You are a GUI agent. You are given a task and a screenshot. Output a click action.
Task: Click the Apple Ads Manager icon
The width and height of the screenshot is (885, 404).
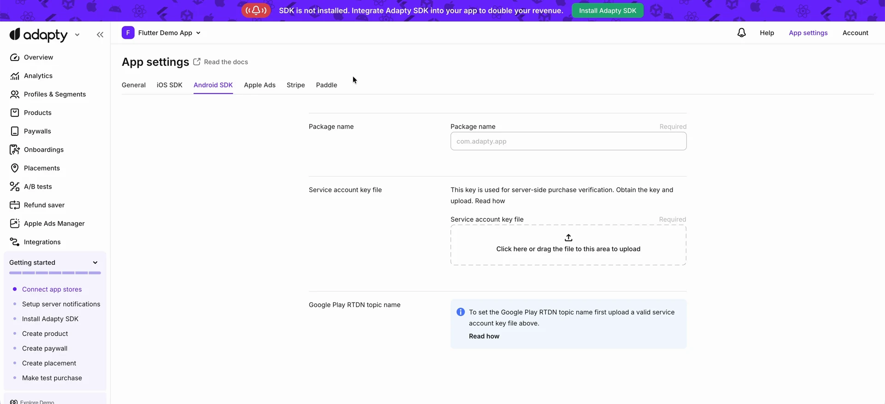coord(15,223)
